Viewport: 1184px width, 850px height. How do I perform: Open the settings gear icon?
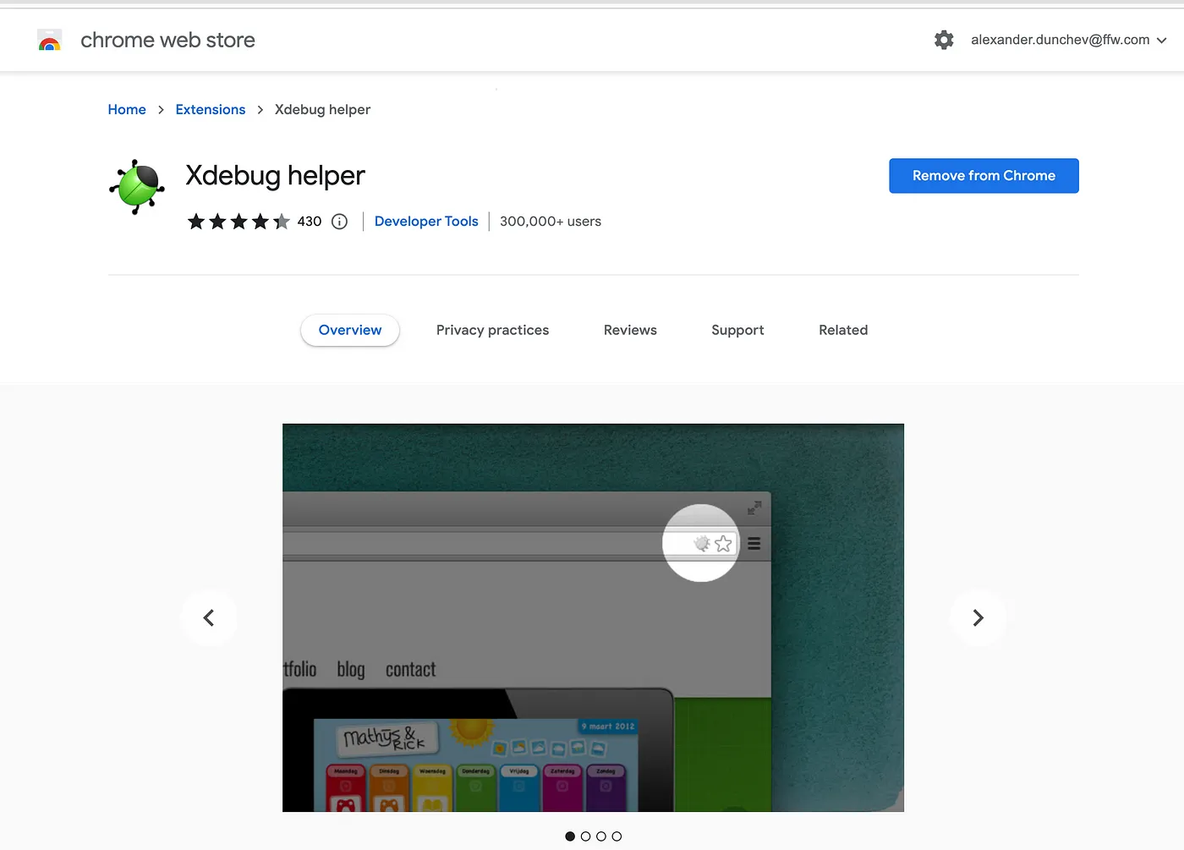tap(944, 40)
